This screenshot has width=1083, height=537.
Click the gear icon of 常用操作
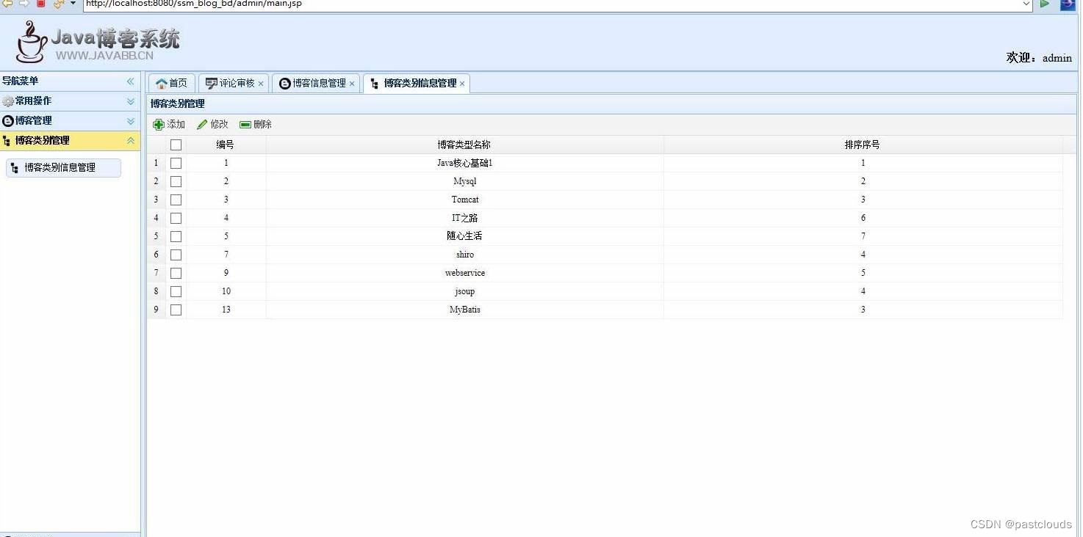[x=8, y=101]
